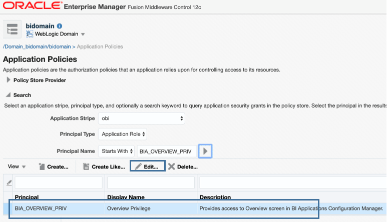Click the ORACLE logo
Screen dimensions: 387x222
click(x=33, y=6)
